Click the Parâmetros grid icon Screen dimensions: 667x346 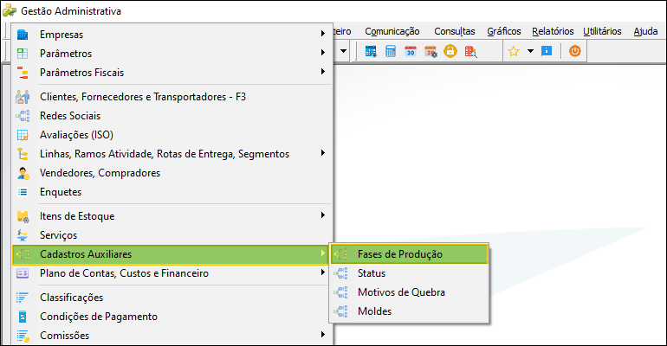(23, 54)
